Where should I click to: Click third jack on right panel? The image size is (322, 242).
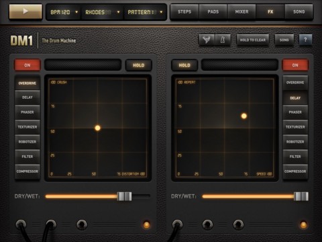238,224
